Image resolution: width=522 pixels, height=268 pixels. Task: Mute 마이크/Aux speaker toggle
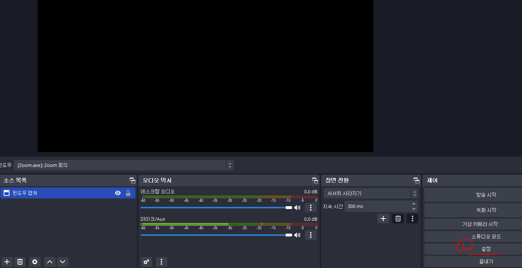(x=297, y=235)
